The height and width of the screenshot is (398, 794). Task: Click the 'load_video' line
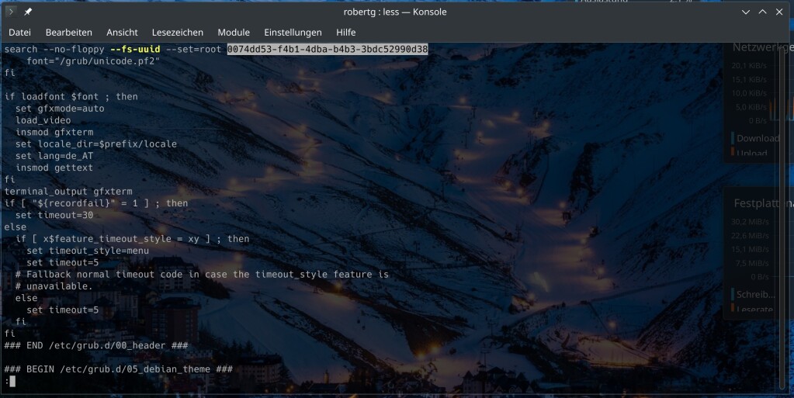point(43,120)
